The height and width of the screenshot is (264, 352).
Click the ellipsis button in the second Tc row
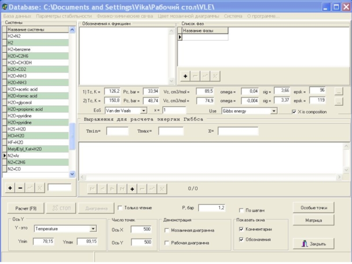click(338, 101)
